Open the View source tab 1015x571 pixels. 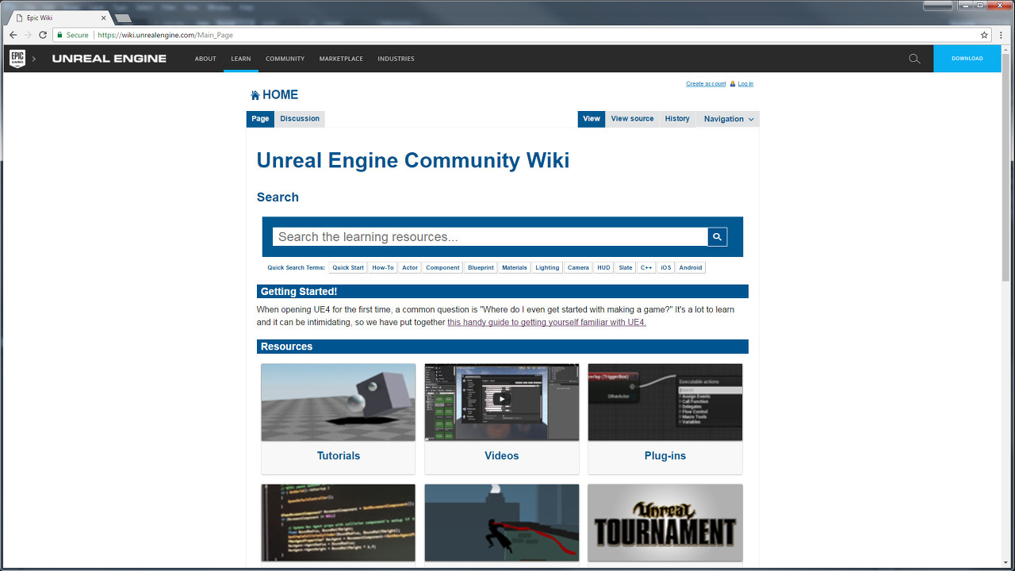632,119
